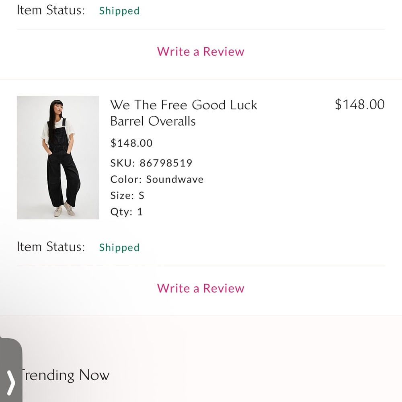This screenshot has height=402, width=402.
Task: Click the Shipped status below the overalls
Action: pyautogui.click(x=119, y=248)
